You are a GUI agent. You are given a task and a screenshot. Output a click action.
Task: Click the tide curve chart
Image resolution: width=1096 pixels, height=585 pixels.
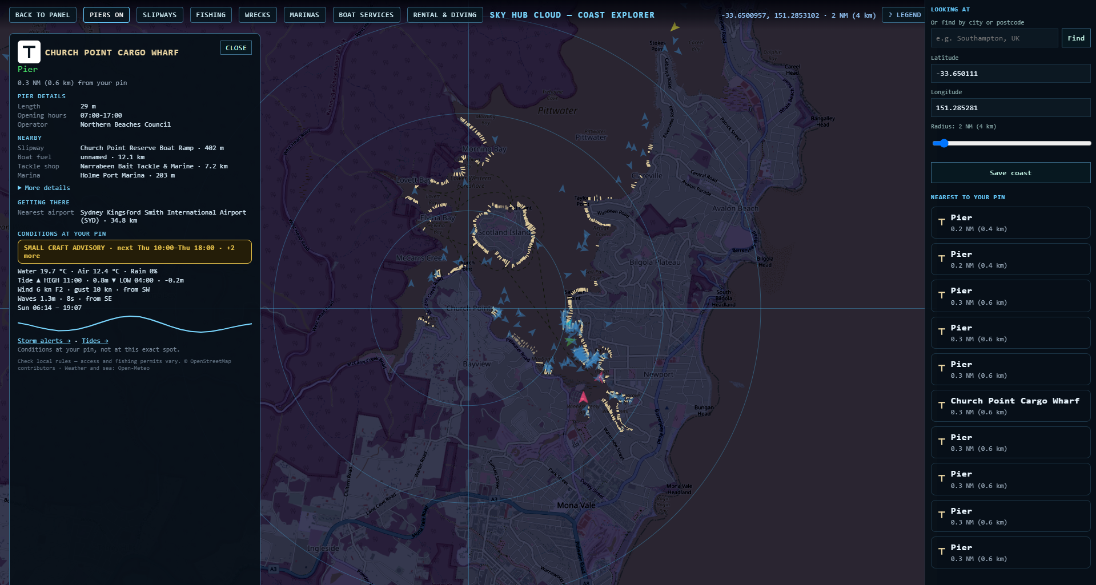[x=135, y=324]
